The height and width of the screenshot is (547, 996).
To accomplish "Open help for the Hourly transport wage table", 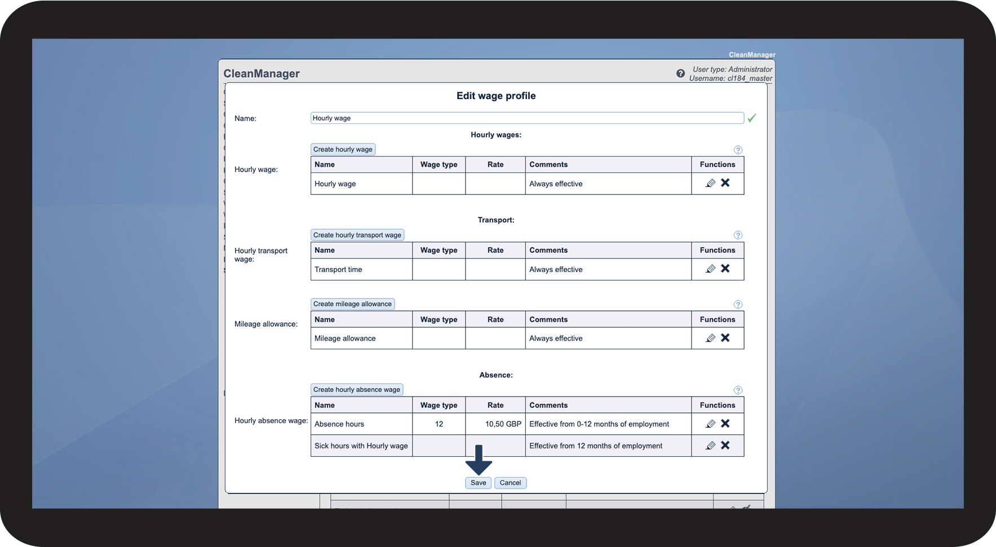I will [738, 235].
